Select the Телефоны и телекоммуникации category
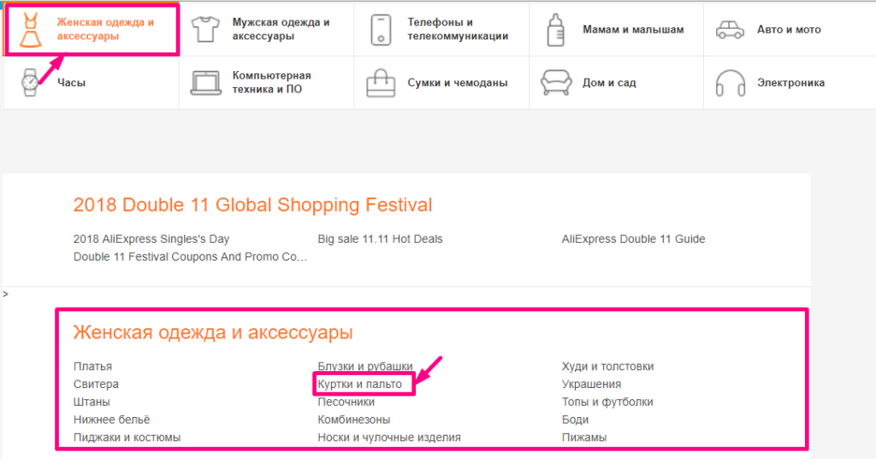This screenshot has width=876, height=459. pyautogui.click(x=458, y=29)
